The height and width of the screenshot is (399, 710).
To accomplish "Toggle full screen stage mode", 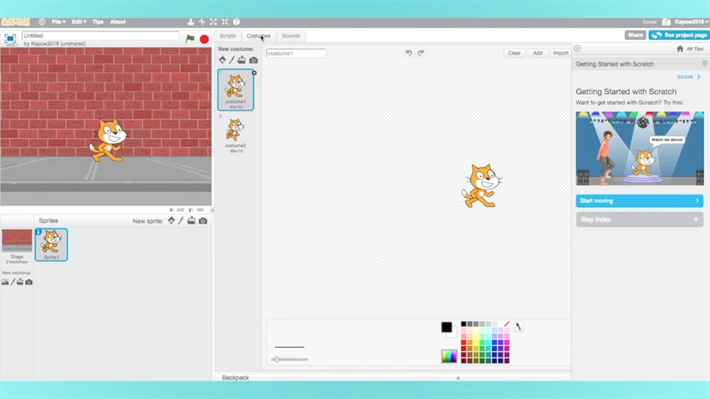I will point(10,38).
